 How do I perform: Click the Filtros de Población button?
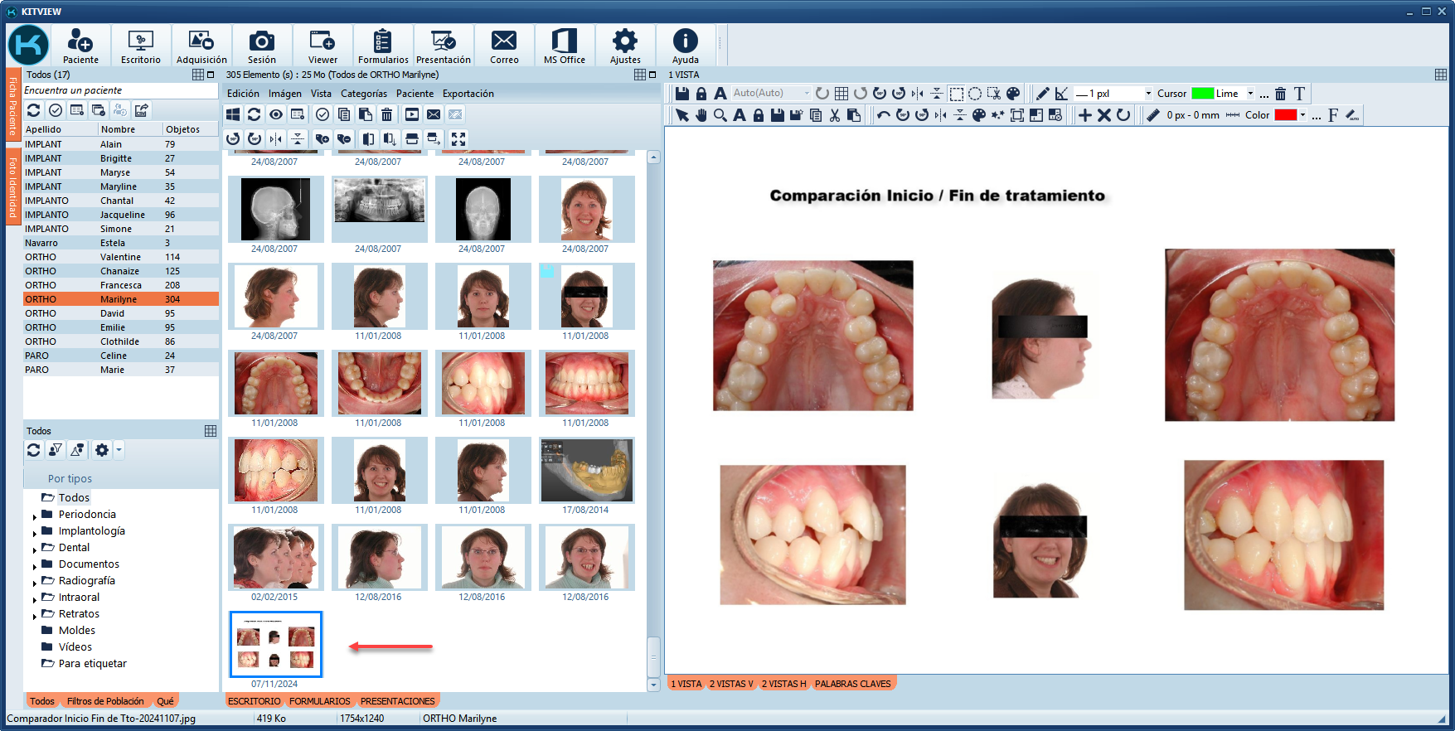point(105,701)
